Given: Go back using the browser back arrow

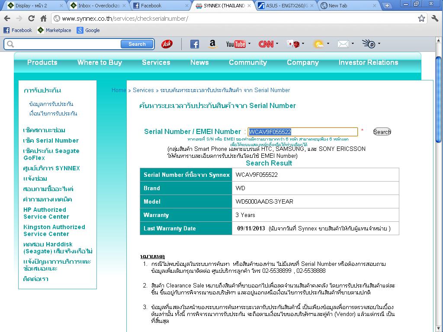Looking at the screenshot, I should 7,19.
